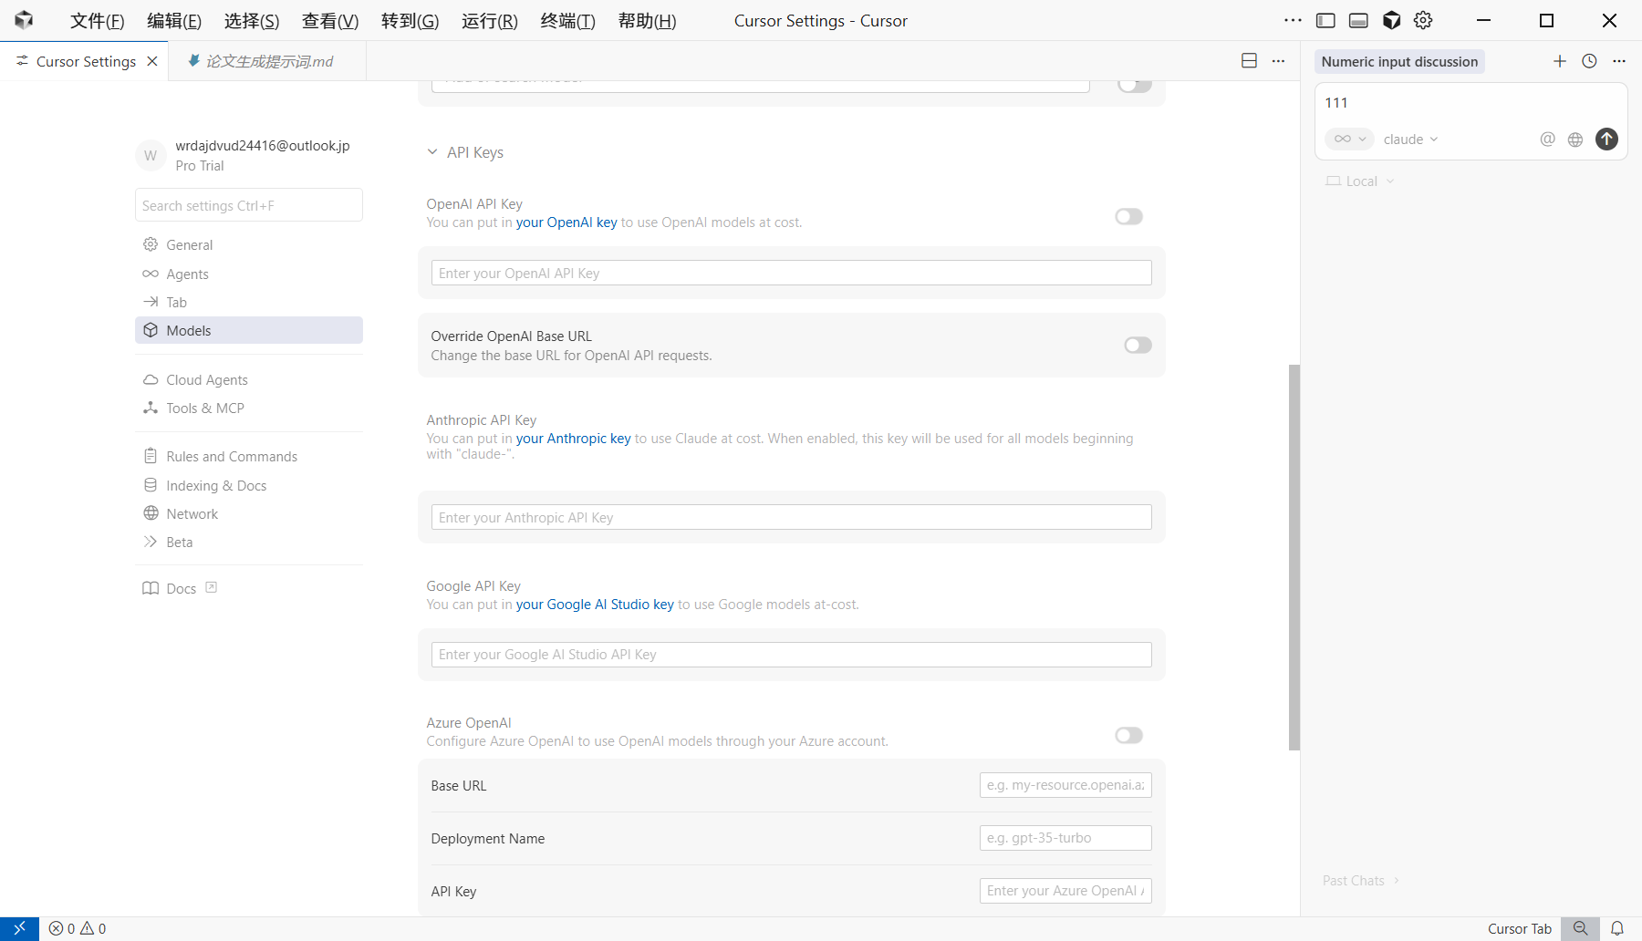This screenshot has height=941, width=1642.
Task: Click the settings page vertical scrollbar
Action: (1294, 557)
